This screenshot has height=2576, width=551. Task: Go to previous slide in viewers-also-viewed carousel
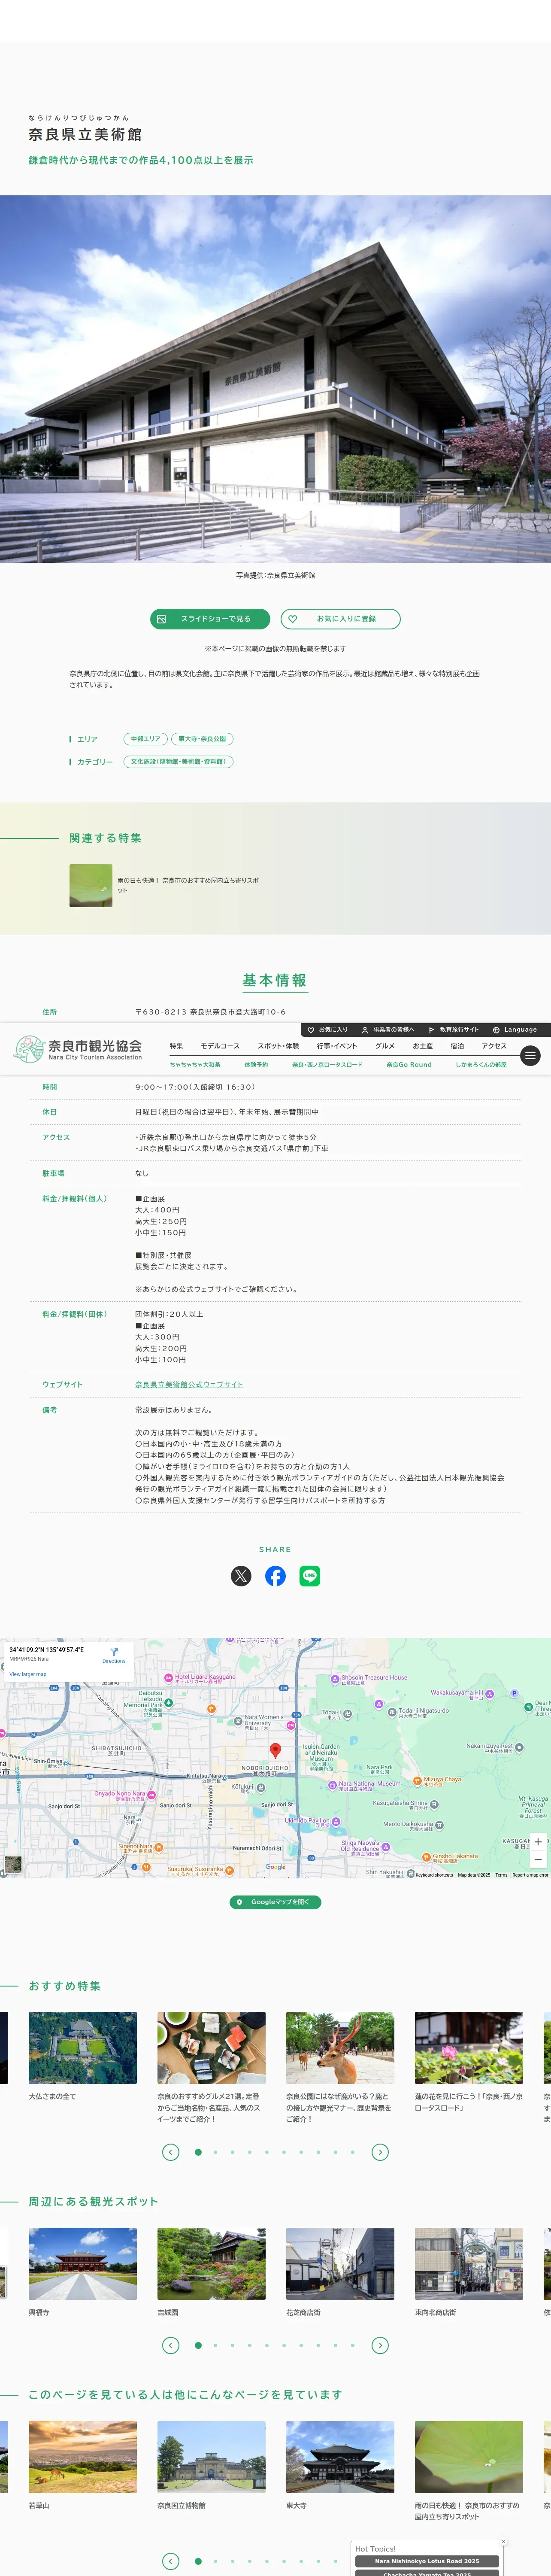point(171,2561)
